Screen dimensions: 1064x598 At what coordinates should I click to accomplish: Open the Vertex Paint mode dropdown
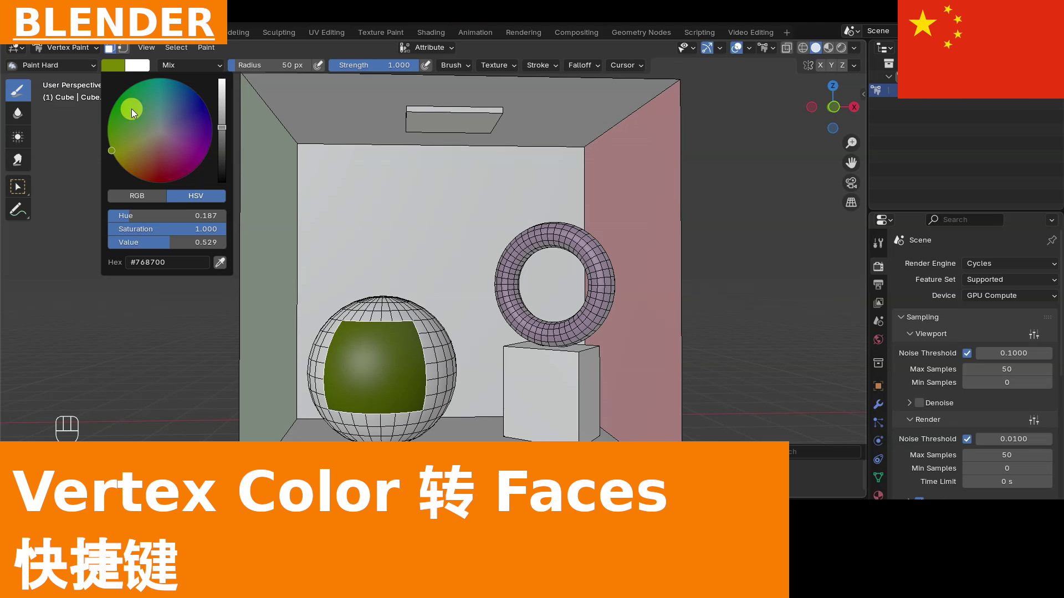click(66, 48)
